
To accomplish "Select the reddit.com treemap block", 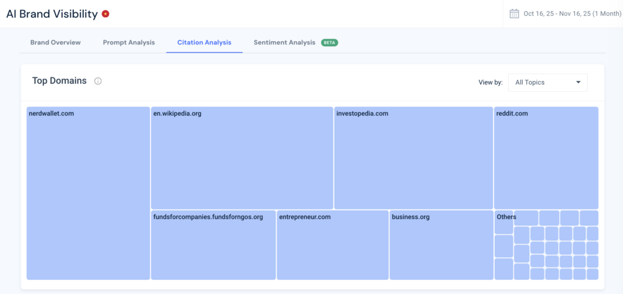I will (546, 158).
